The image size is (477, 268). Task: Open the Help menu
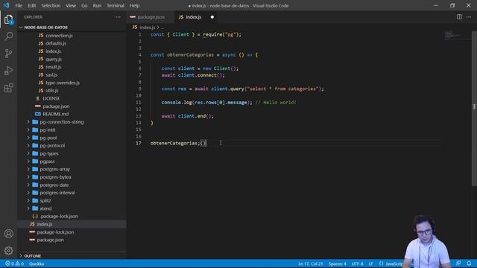point(134,5)
